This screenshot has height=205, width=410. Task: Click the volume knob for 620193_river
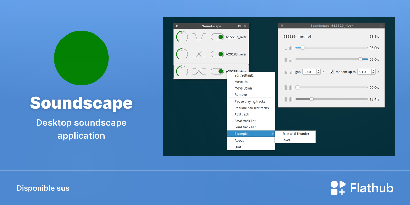(182, 54)
